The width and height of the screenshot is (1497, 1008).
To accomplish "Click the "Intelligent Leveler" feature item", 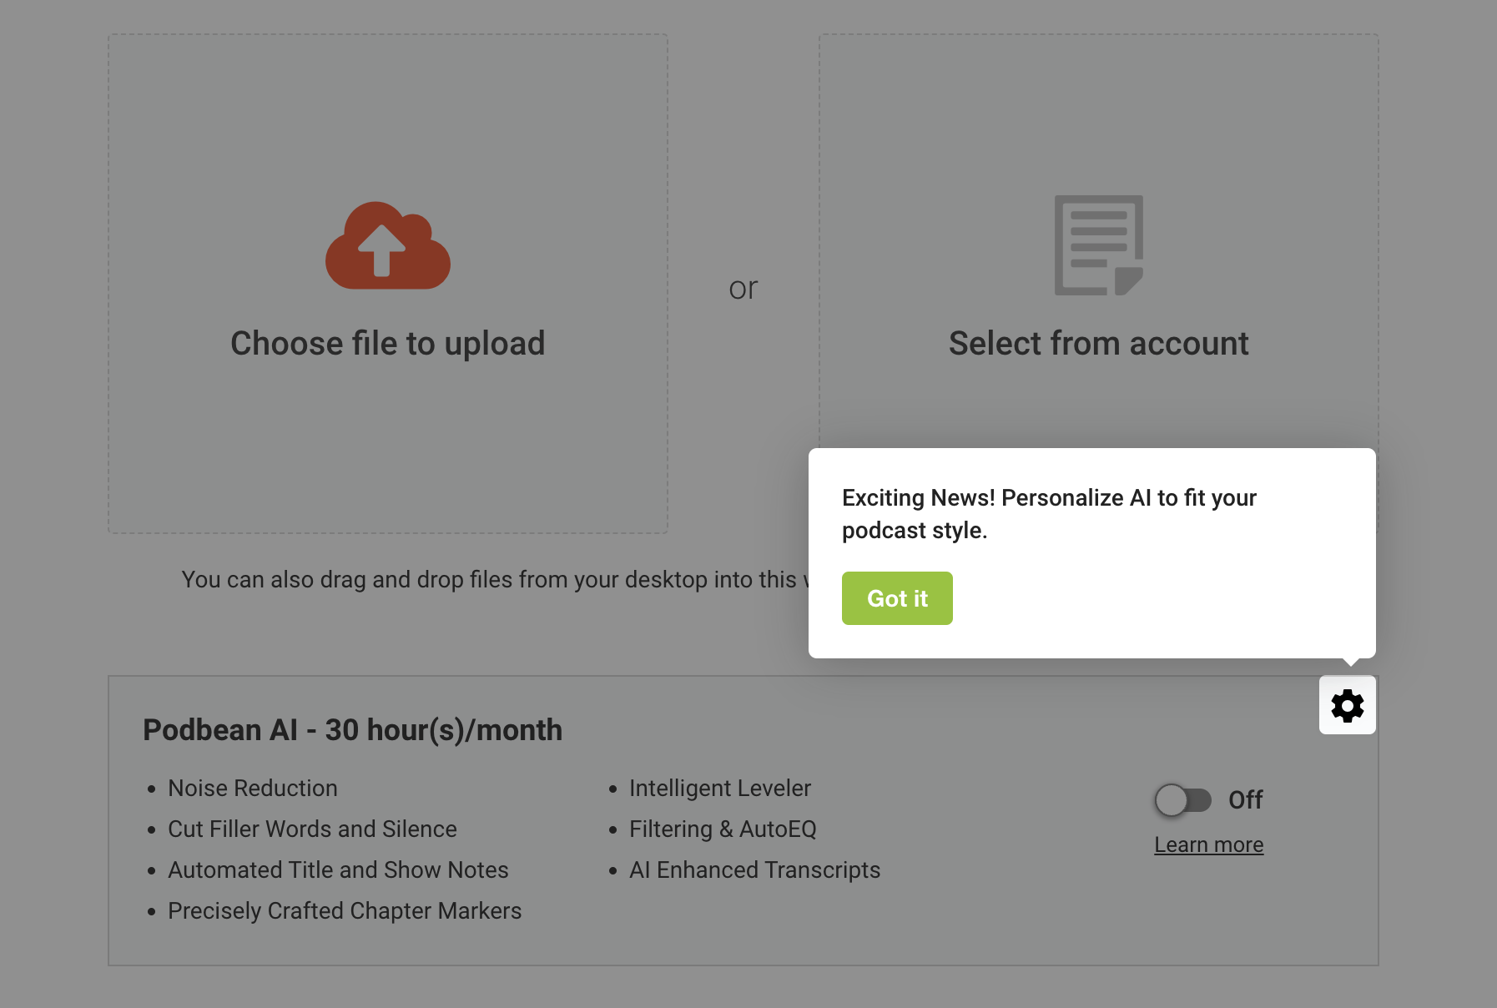I will click(719, 789).
